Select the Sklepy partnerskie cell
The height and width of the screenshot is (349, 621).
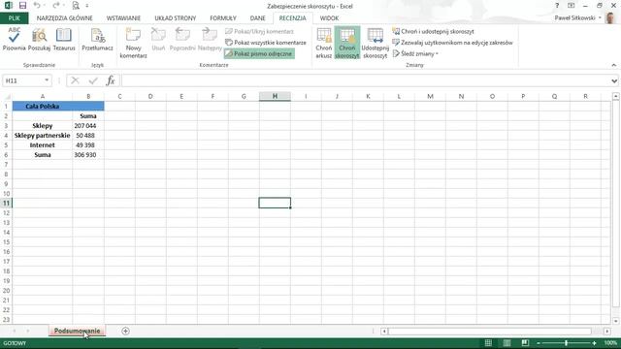coord(43,136)
